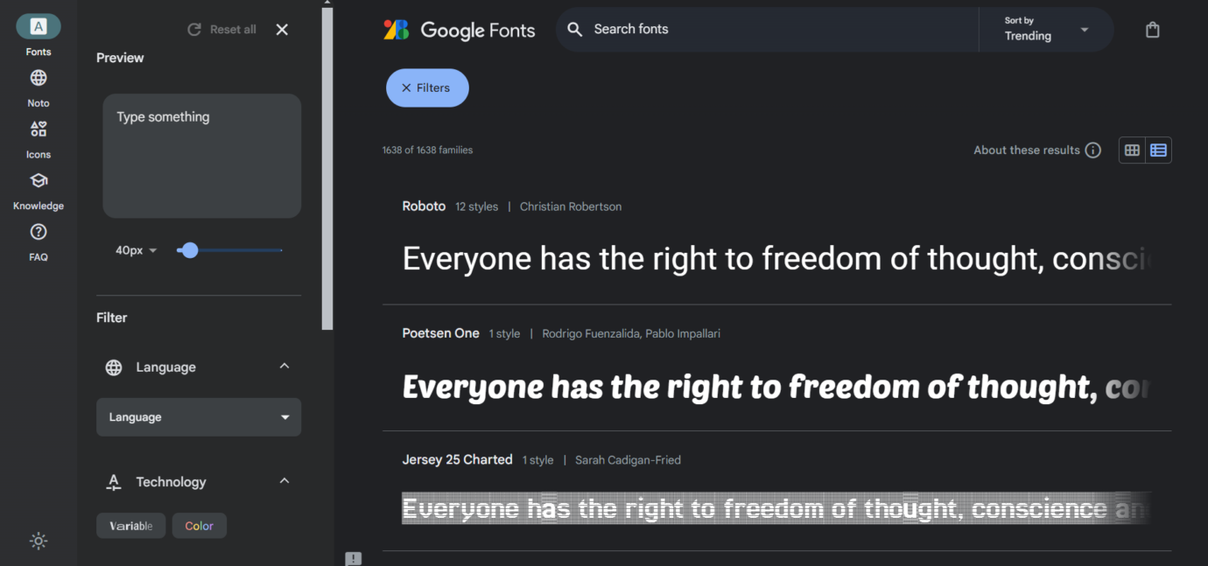Open the Fonts tab in the sidebar
This screenshot has height=566, width=1208.
tap(38, 35)
